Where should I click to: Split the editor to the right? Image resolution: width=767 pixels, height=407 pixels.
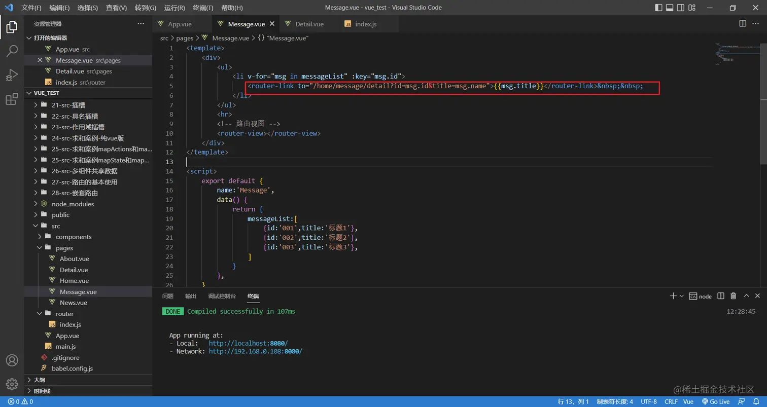(x=743, y=23)
